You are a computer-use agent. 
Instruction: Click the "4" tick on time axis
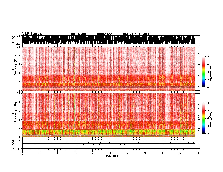click(93, 153)
